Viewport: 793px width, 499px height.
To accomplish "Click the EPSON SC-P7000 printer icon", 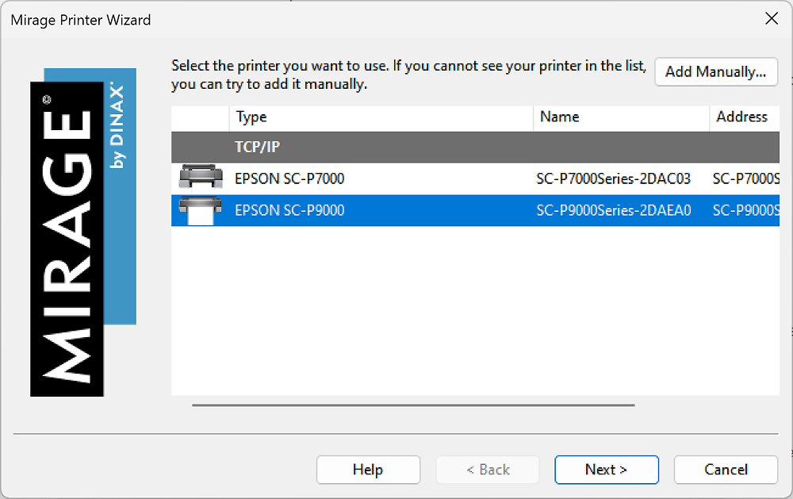I will point(201,178).
